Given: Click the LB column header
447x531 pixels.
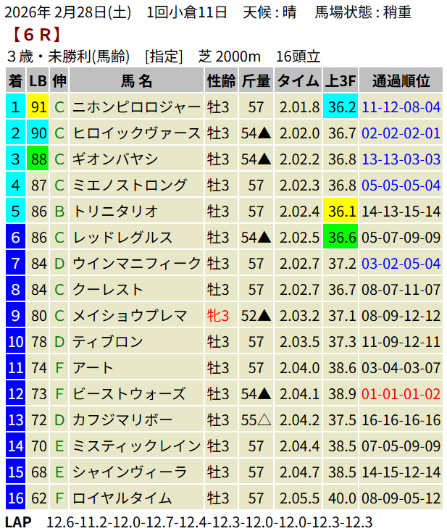Looking at the screenshot, I should (38, 80).
